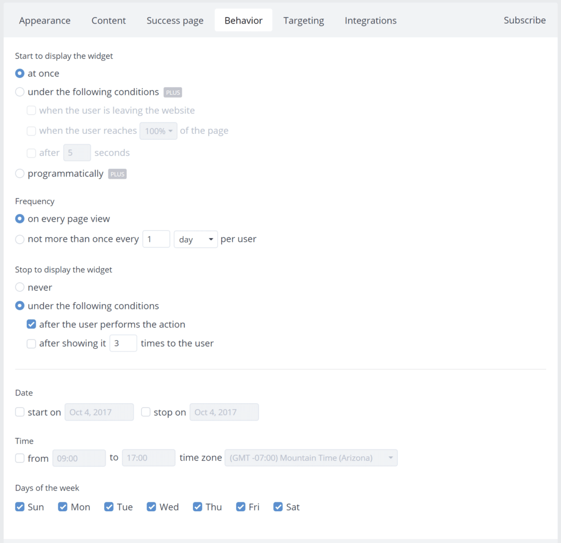The width and height of the screenshot is (561, 543).
Task: Open the Content tab
Action: pyautogui.click(x=108, y=20)
